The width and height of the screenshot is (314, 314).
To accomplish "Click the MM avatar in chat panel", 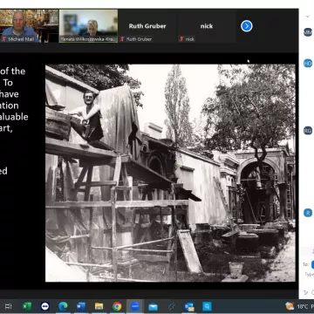I will click(x=308, y=32).
